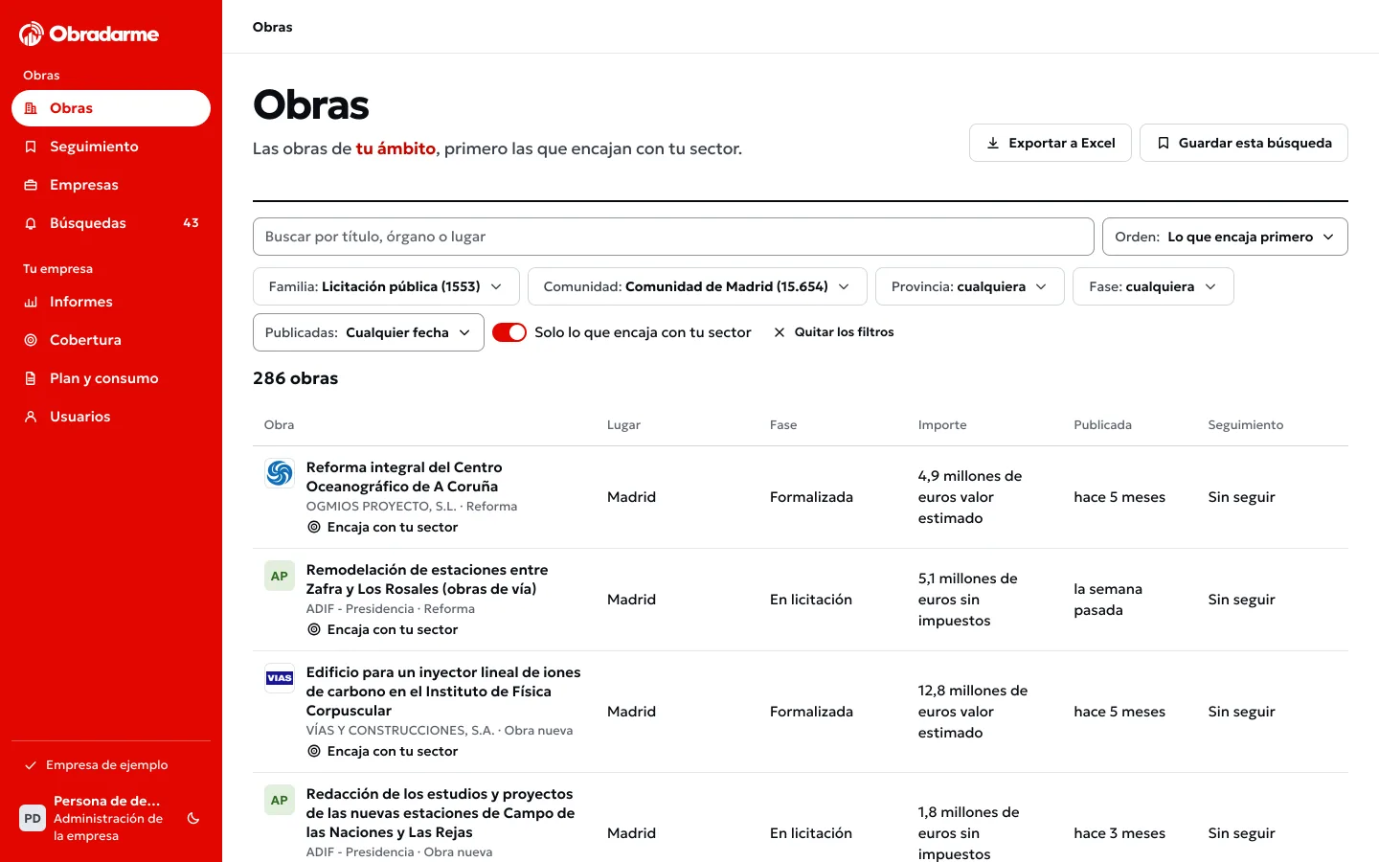The image size is (1379, 862).
Task: Click AP badge for Redacción de los estudios
Action: (280, 800)
